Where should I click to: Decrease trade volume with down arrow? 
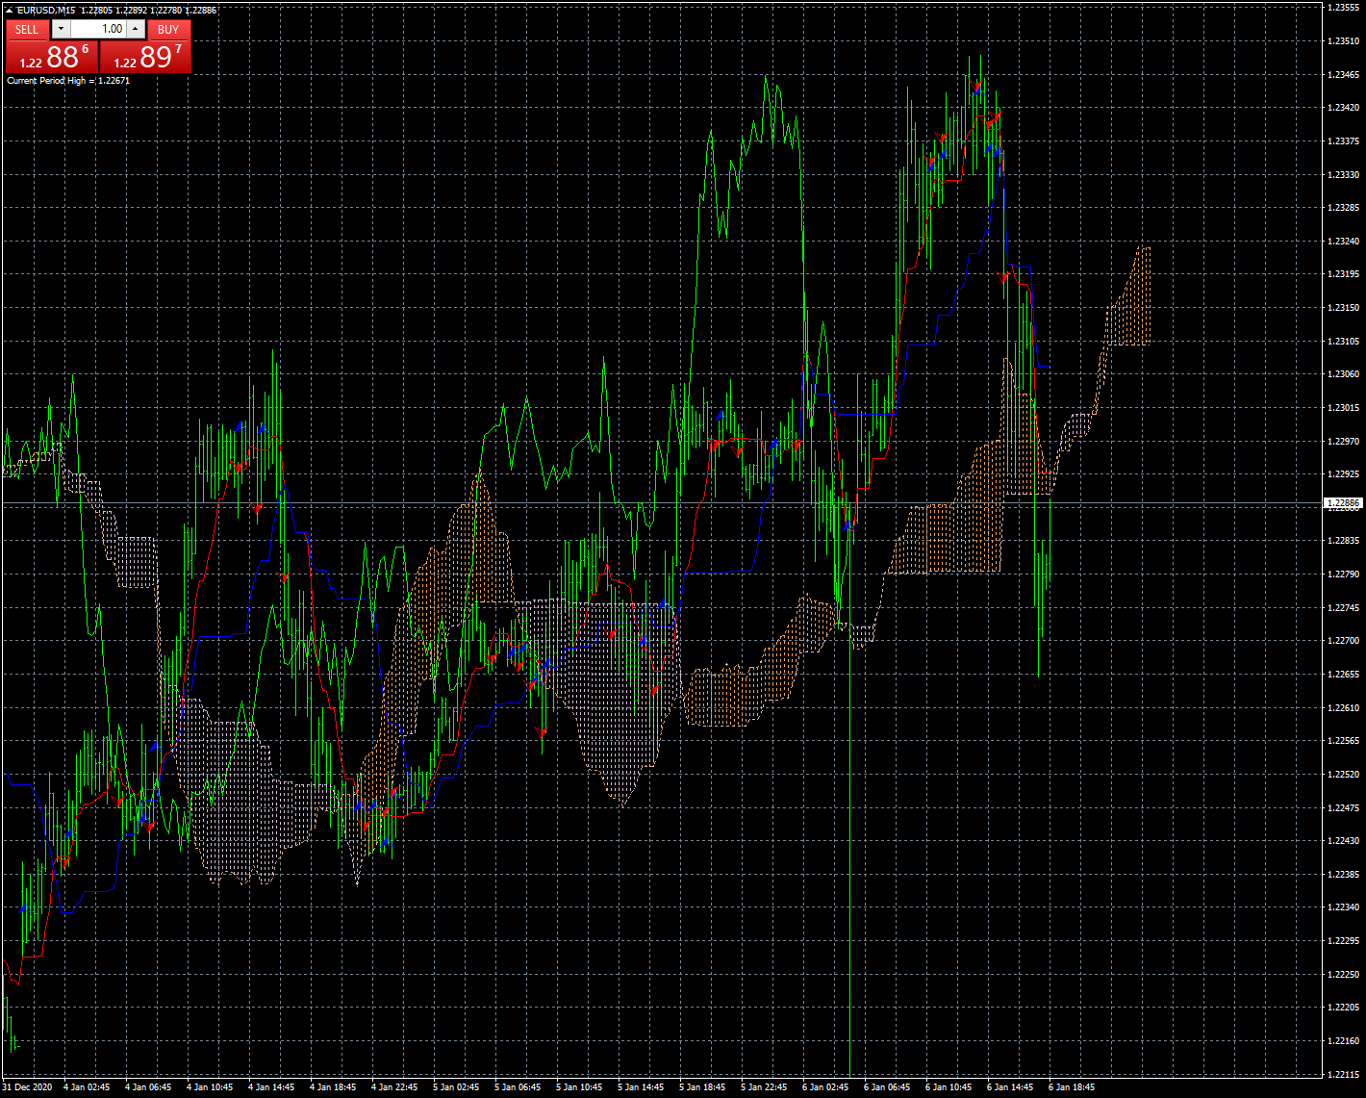tap(61, 30)
